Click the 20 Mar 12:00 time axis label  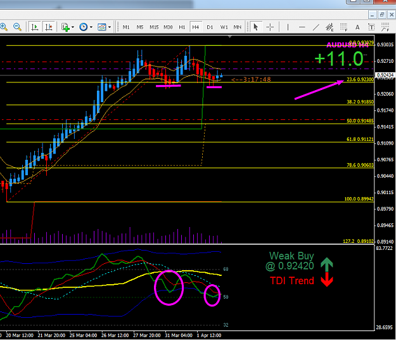[20, 336]
